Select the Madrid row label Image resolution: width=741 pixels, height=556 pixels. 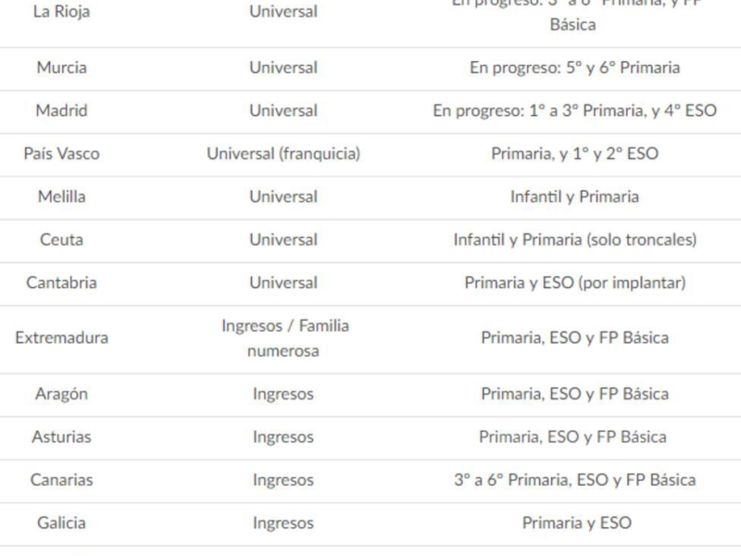[61, 110]
